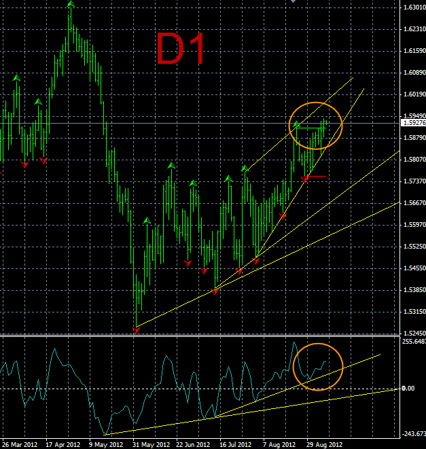The image size is (426, 449).
Task: Click the indicator scale value 255.6487
Action: [414, 342]
